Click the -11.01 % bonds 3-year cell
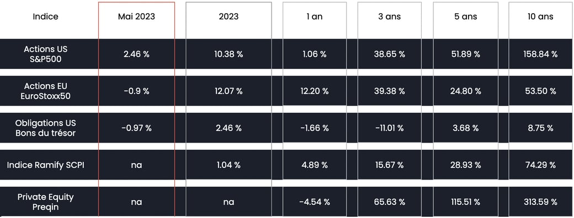This screenshot has height=218, width=574. [390, 128]
